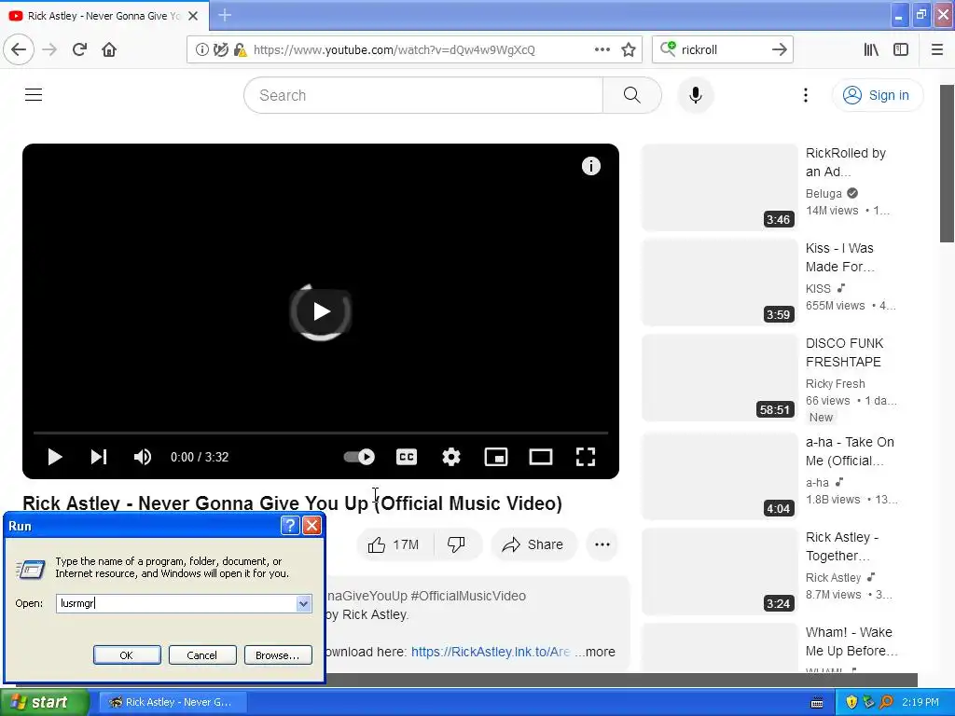Expand the Open dropdown in Run dialog

pos(303,603)
